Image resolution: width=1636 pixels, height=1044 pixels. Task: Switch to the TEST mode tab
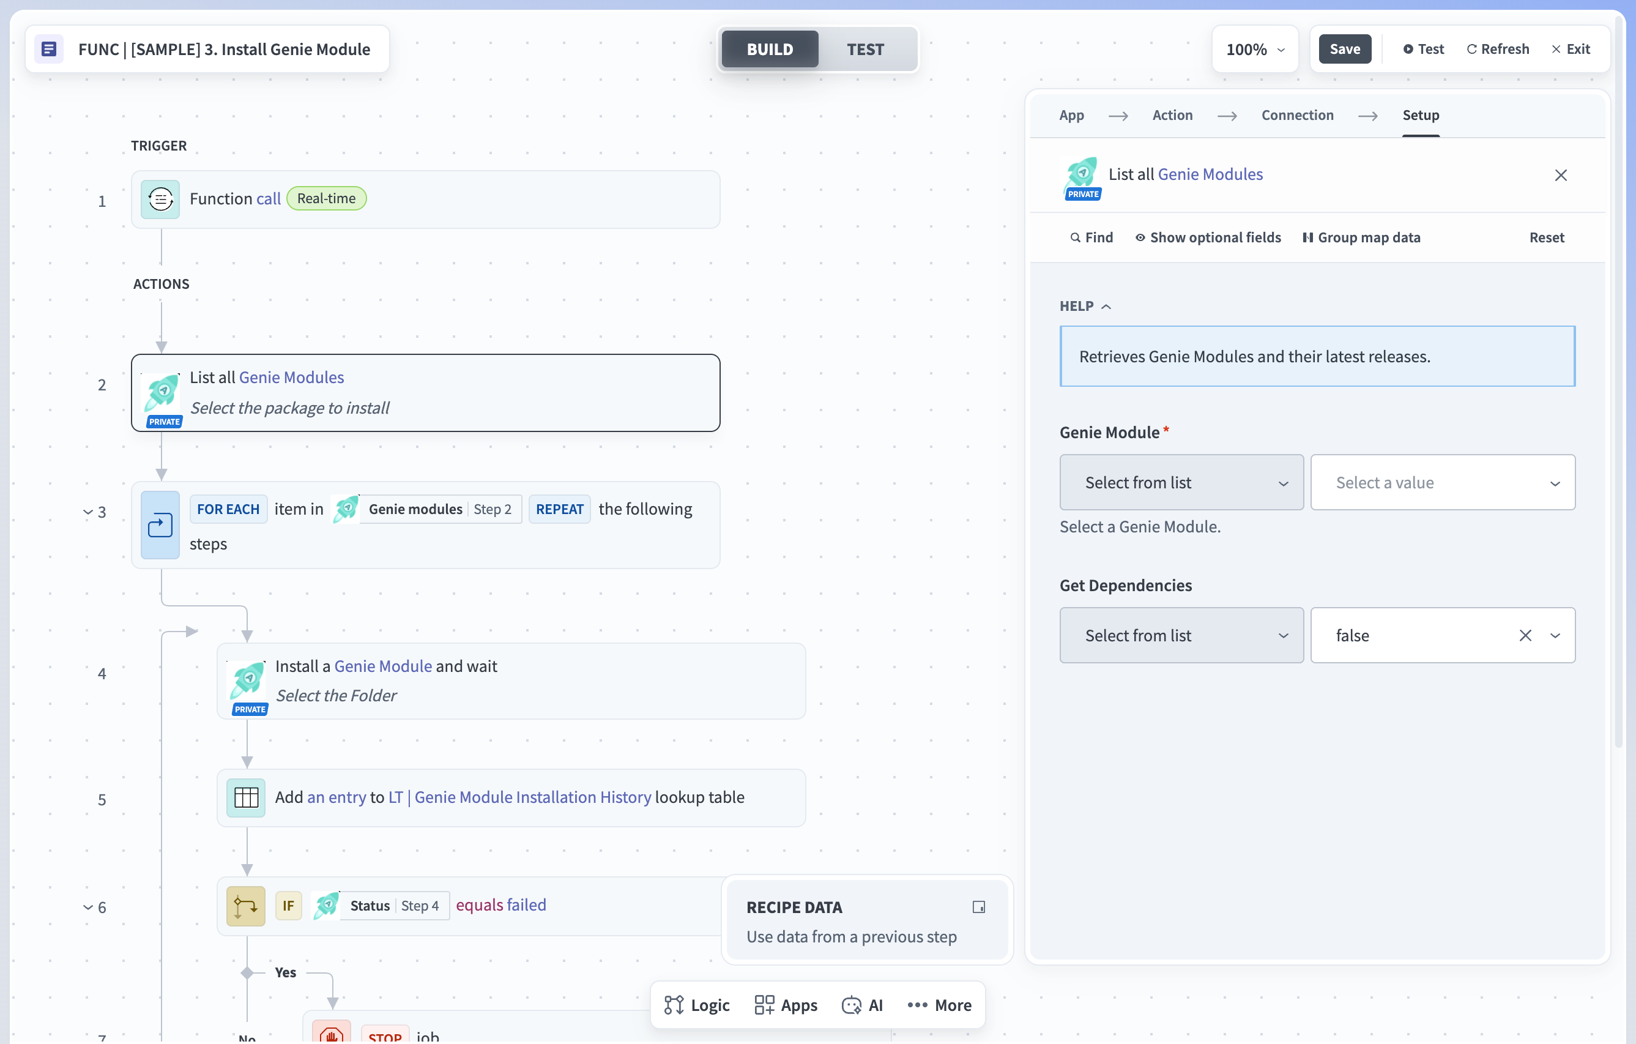[x=865, y=49]
